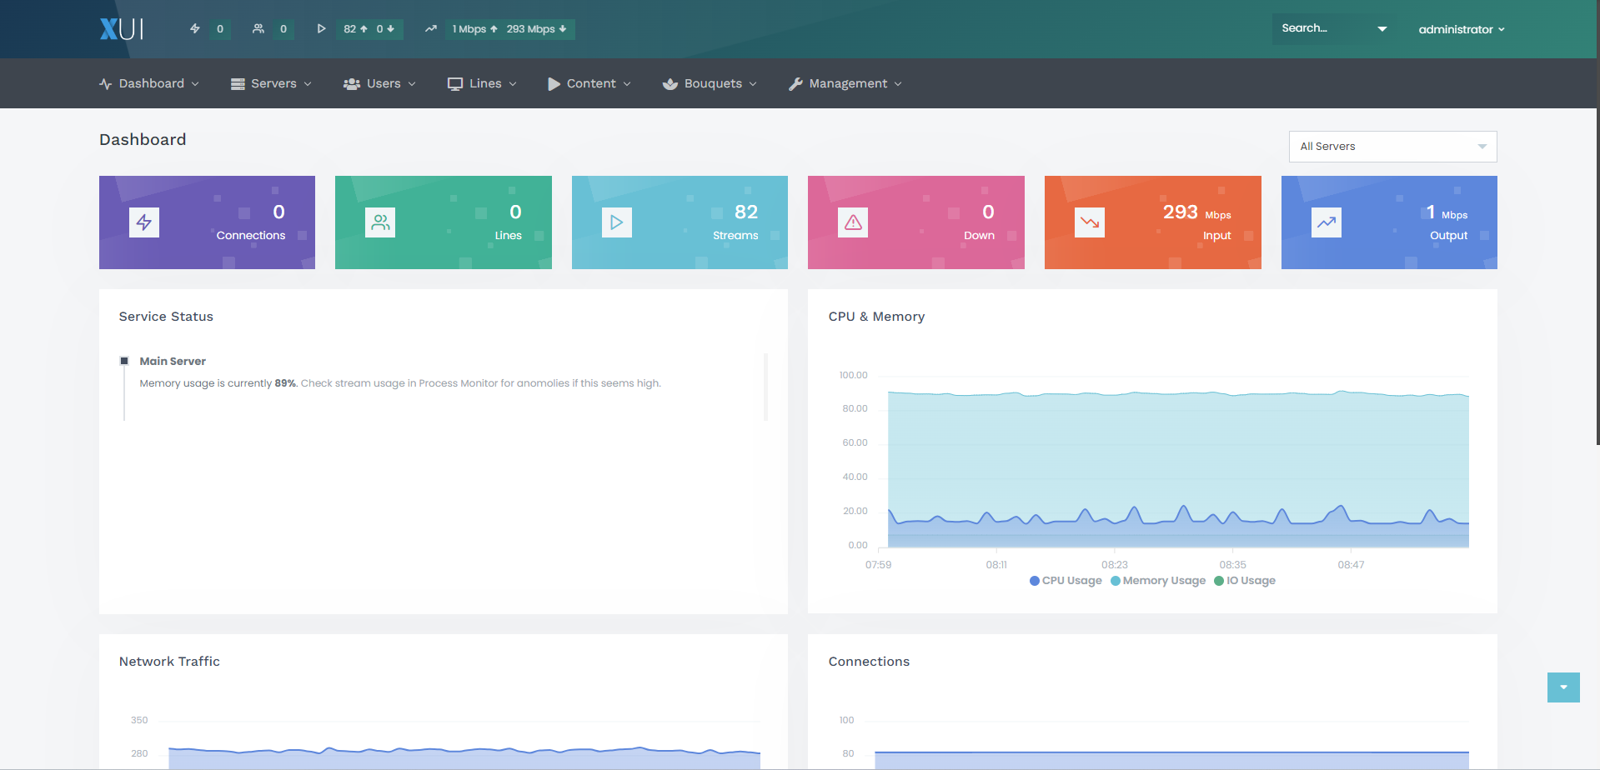Image resolution: width=1600 pixels, height=770 pixels.
Task: Click the Bouquets icon in navbar
Action: click(670, 84)
